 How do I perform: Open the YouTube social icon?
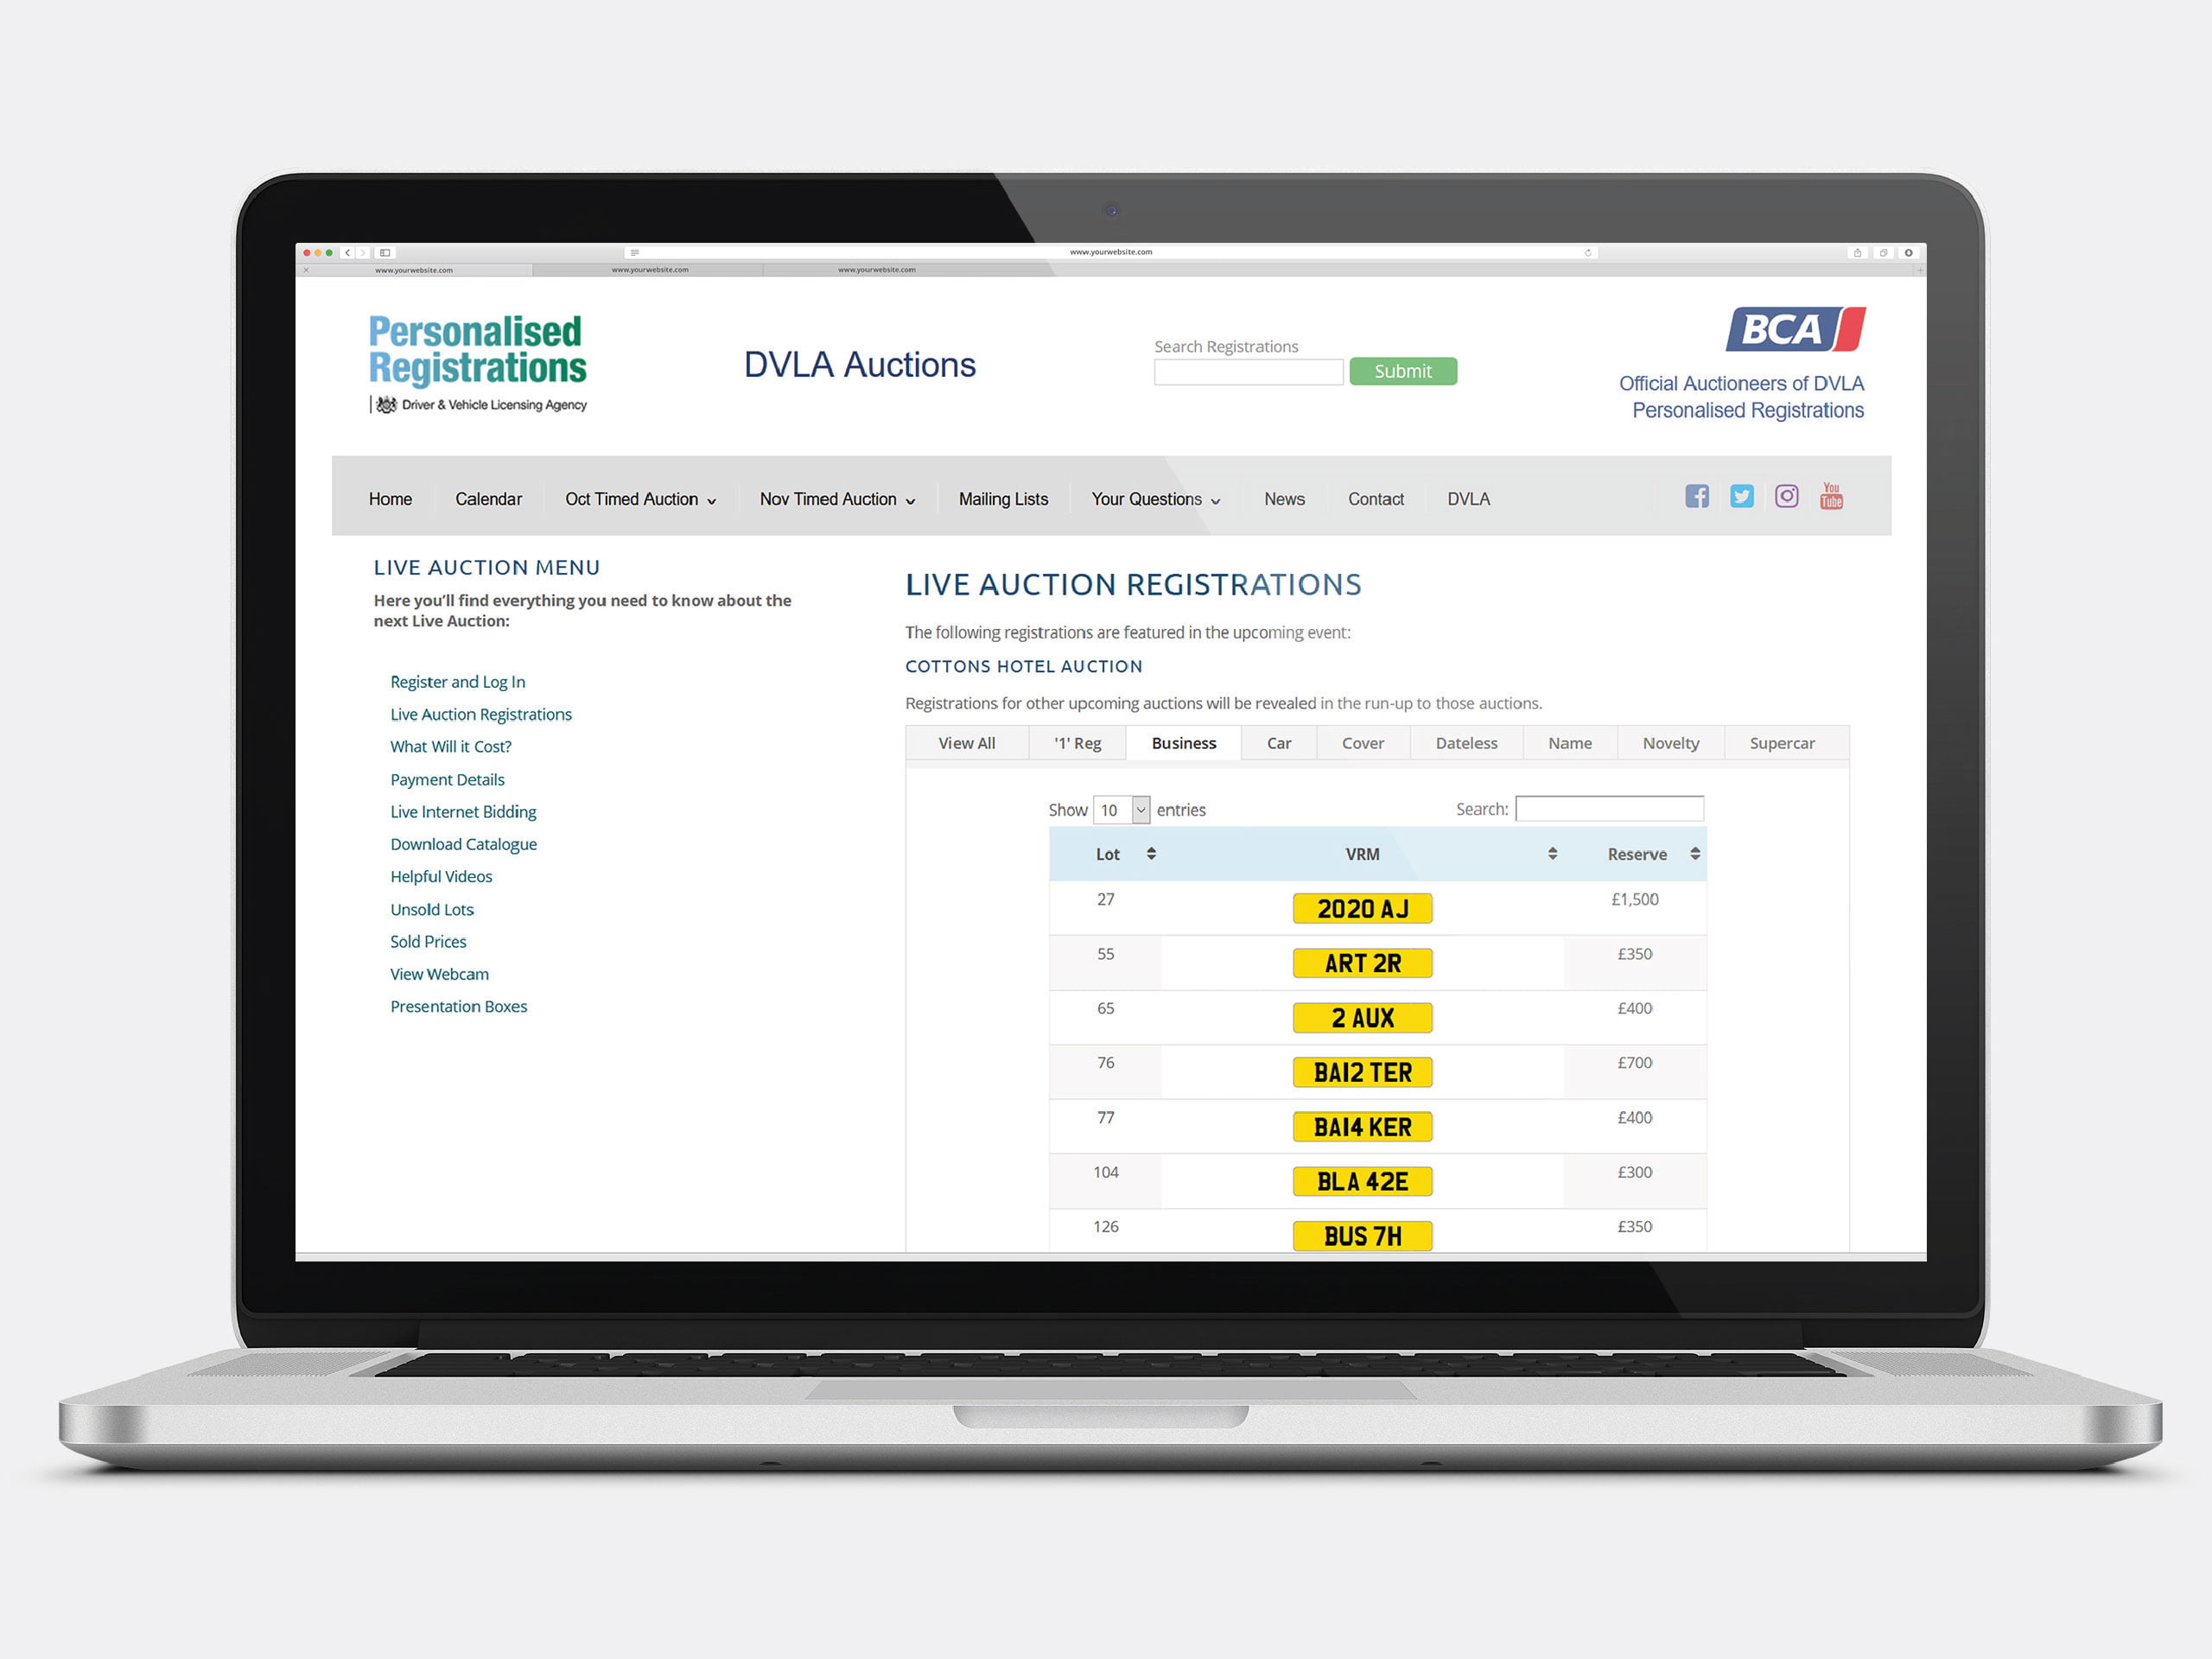point(1831,496)
